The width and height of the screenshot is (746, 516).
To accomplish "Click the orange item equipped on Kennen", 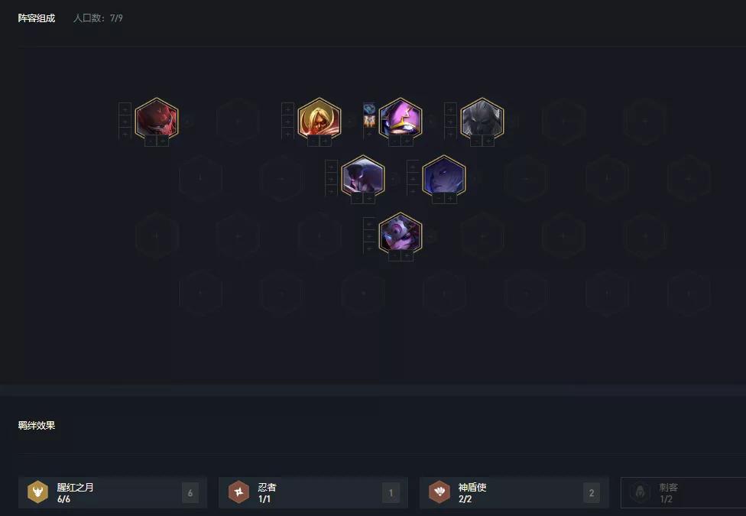I will pos(369,122).
